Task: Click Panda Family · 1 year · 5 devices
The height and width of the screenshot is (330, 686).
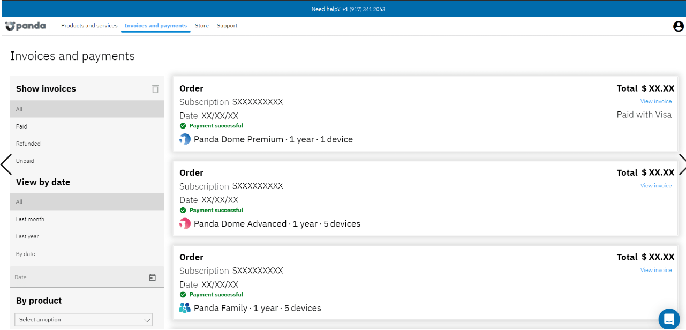Action: (258, 308)
